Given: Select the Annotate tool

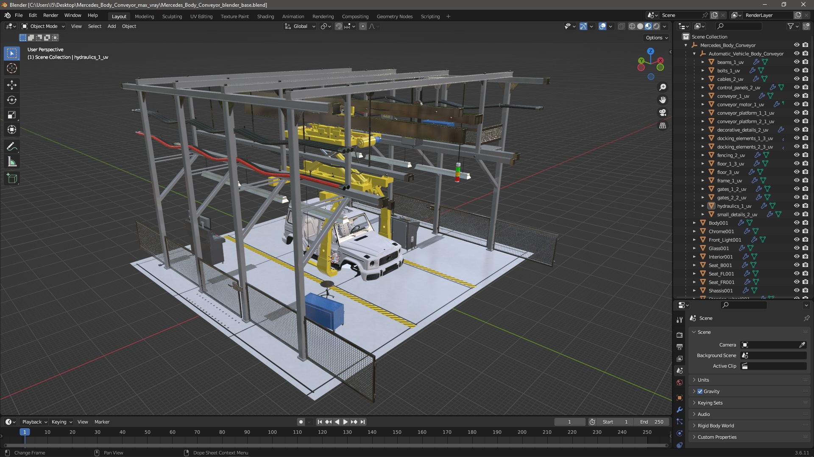Looking at the screenshot, I should (x=12, y=147).
